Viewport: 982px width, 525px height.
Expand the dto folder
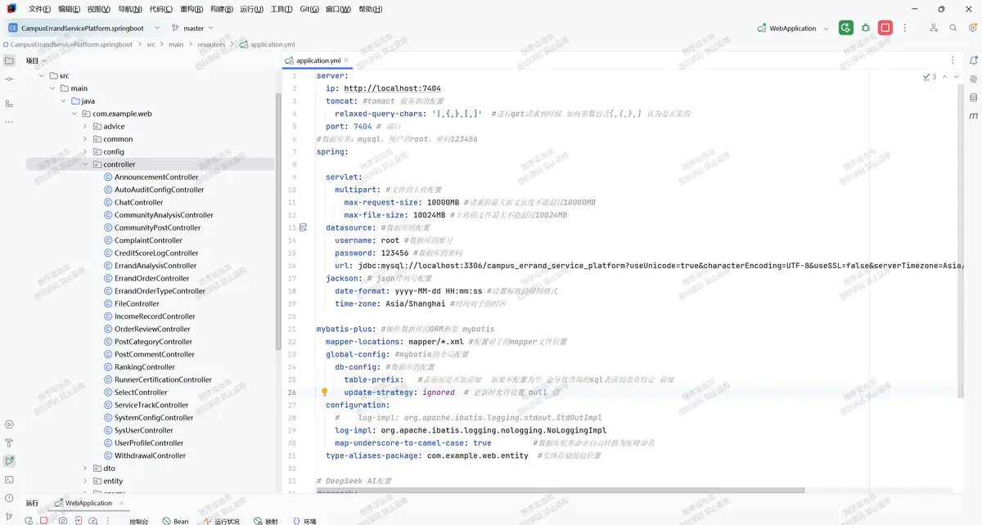[x=85, y=469]
